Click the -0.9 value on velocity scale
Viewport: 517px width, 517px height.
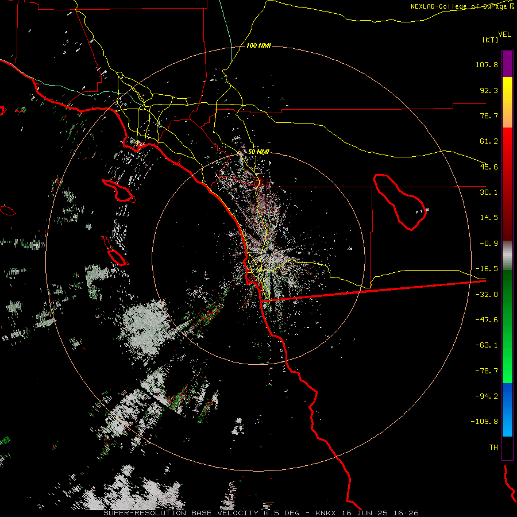[x=489, y=244]
